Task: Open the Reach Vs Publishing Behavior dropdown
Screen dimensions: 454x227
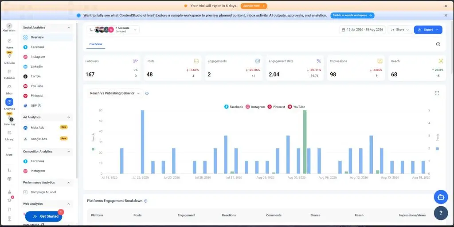Action: click(115, 93)
